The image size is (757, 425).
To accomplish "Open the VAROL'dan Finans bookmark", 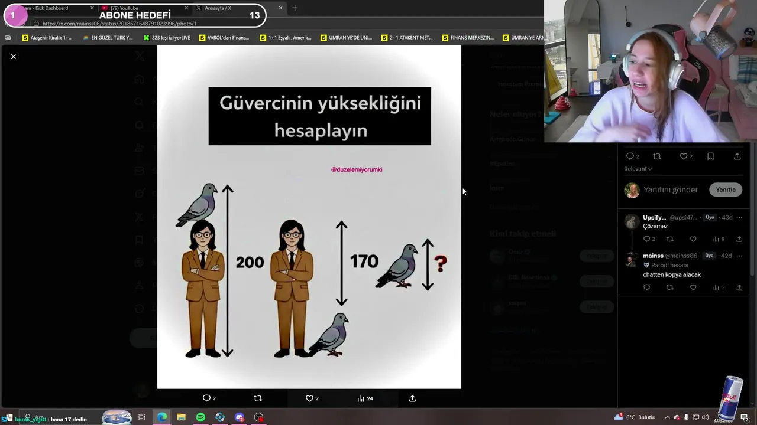I will [x=224, y=38].
